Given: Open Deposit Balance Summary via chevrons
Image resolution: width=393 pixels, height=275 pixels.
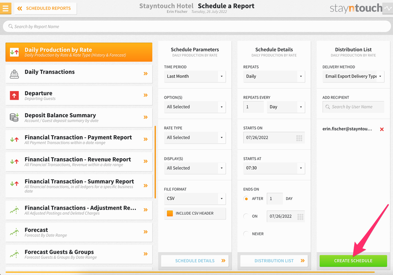Looking at the screenshot, I should tap(145, 117).
